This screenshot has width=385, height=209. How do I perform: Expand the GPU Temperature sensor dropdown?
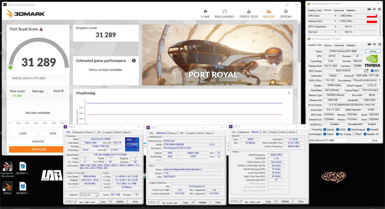pos(335,27)
